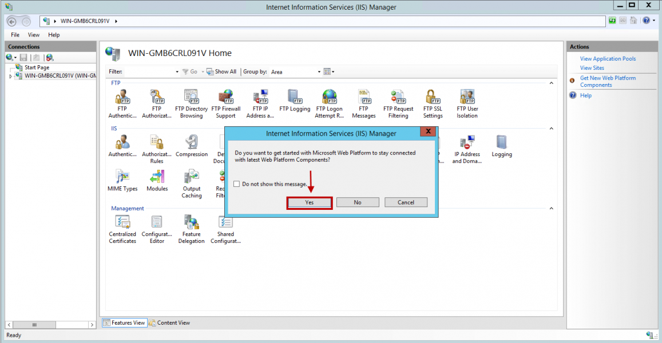The height and width of the screenshot is (343, 662).
Task: Click the Save icon in Connections toolbar
Action: [23, 57]
